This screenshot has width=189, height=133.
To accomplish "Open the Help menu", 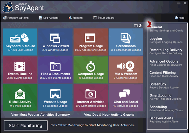I will click(x=180, y=18).
